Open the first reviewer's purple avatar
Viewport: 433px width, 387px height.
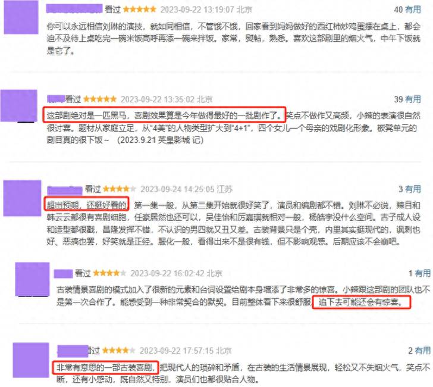point(21,17)
